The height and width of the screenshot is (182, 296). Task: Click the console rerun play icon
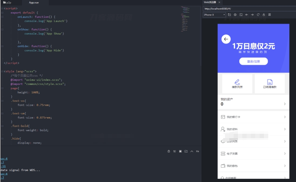click(x=174, y=151)
